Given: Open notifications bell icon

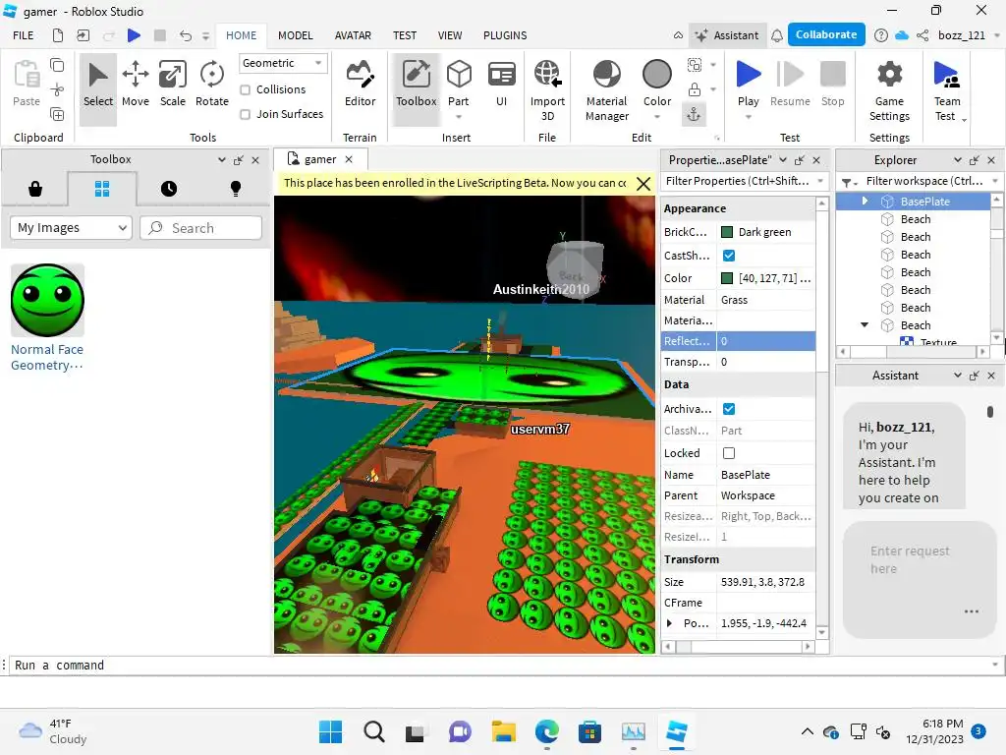Looking at the screenshot, I should (776, 35).
